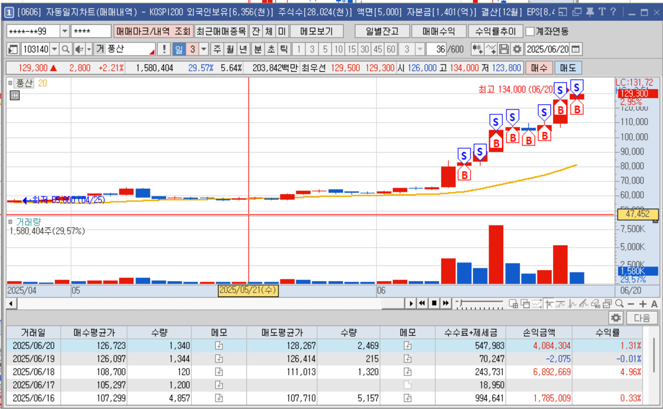Open the 수익률추이 tab
Viewport: 663px width, 409px height.
pos(496,31)
